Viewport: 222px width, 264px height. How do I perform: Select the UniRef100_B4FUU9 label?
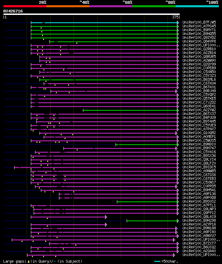199,117
